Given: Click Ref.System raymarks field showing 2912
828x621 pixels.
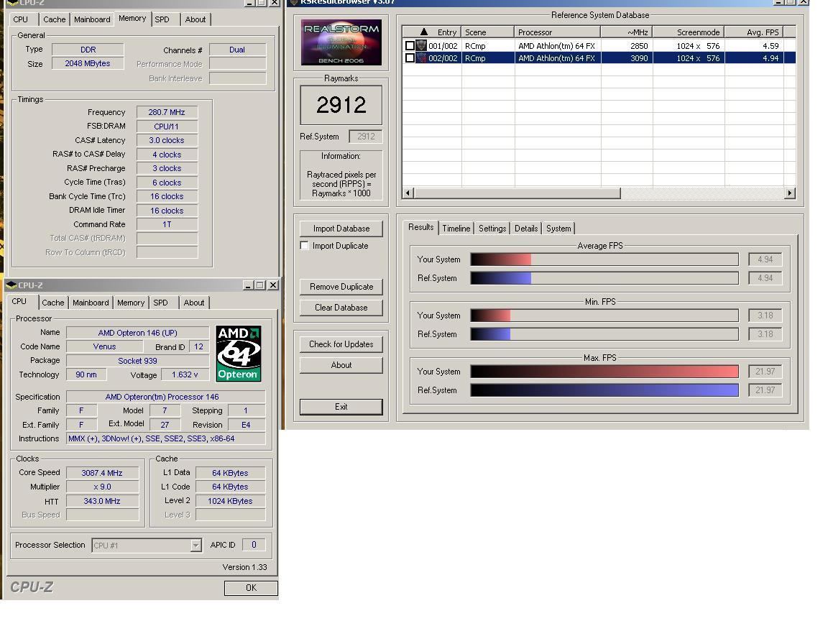Looking at the screenshot, I should coord(365,137).
